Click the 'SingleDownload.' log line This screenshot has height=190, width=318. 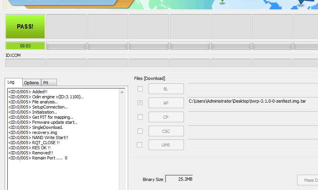(36, 127)
